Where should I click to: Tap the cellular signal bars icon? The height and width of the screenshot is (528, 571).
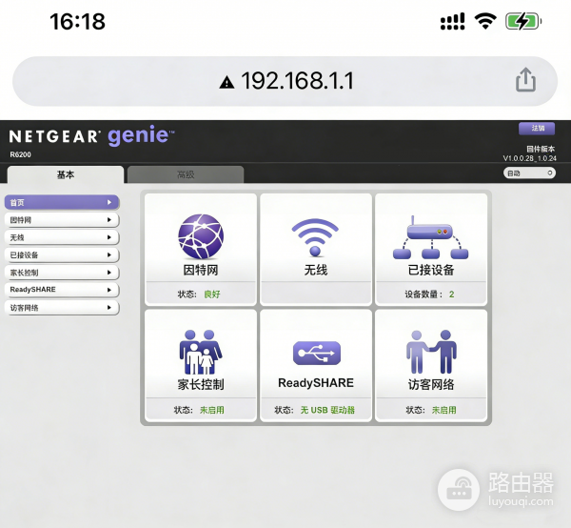(452, 22)
